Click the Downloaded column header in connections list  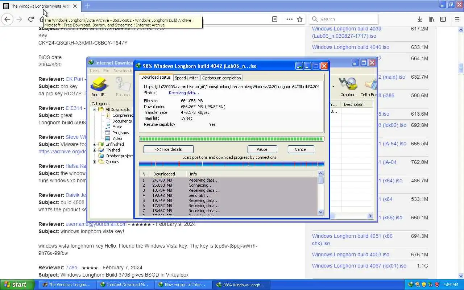click(168, 174)
